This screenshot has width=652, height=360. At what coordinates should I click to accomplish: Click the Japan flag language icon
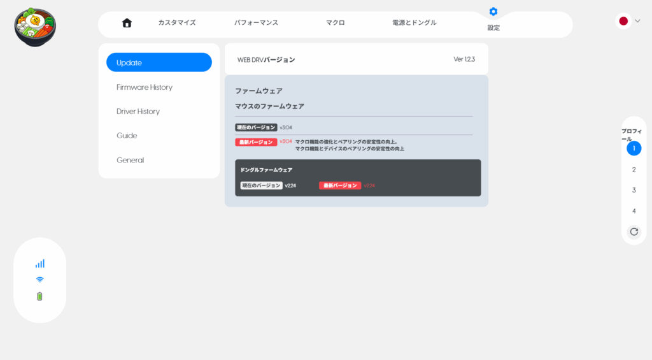(x=623, y=21)
